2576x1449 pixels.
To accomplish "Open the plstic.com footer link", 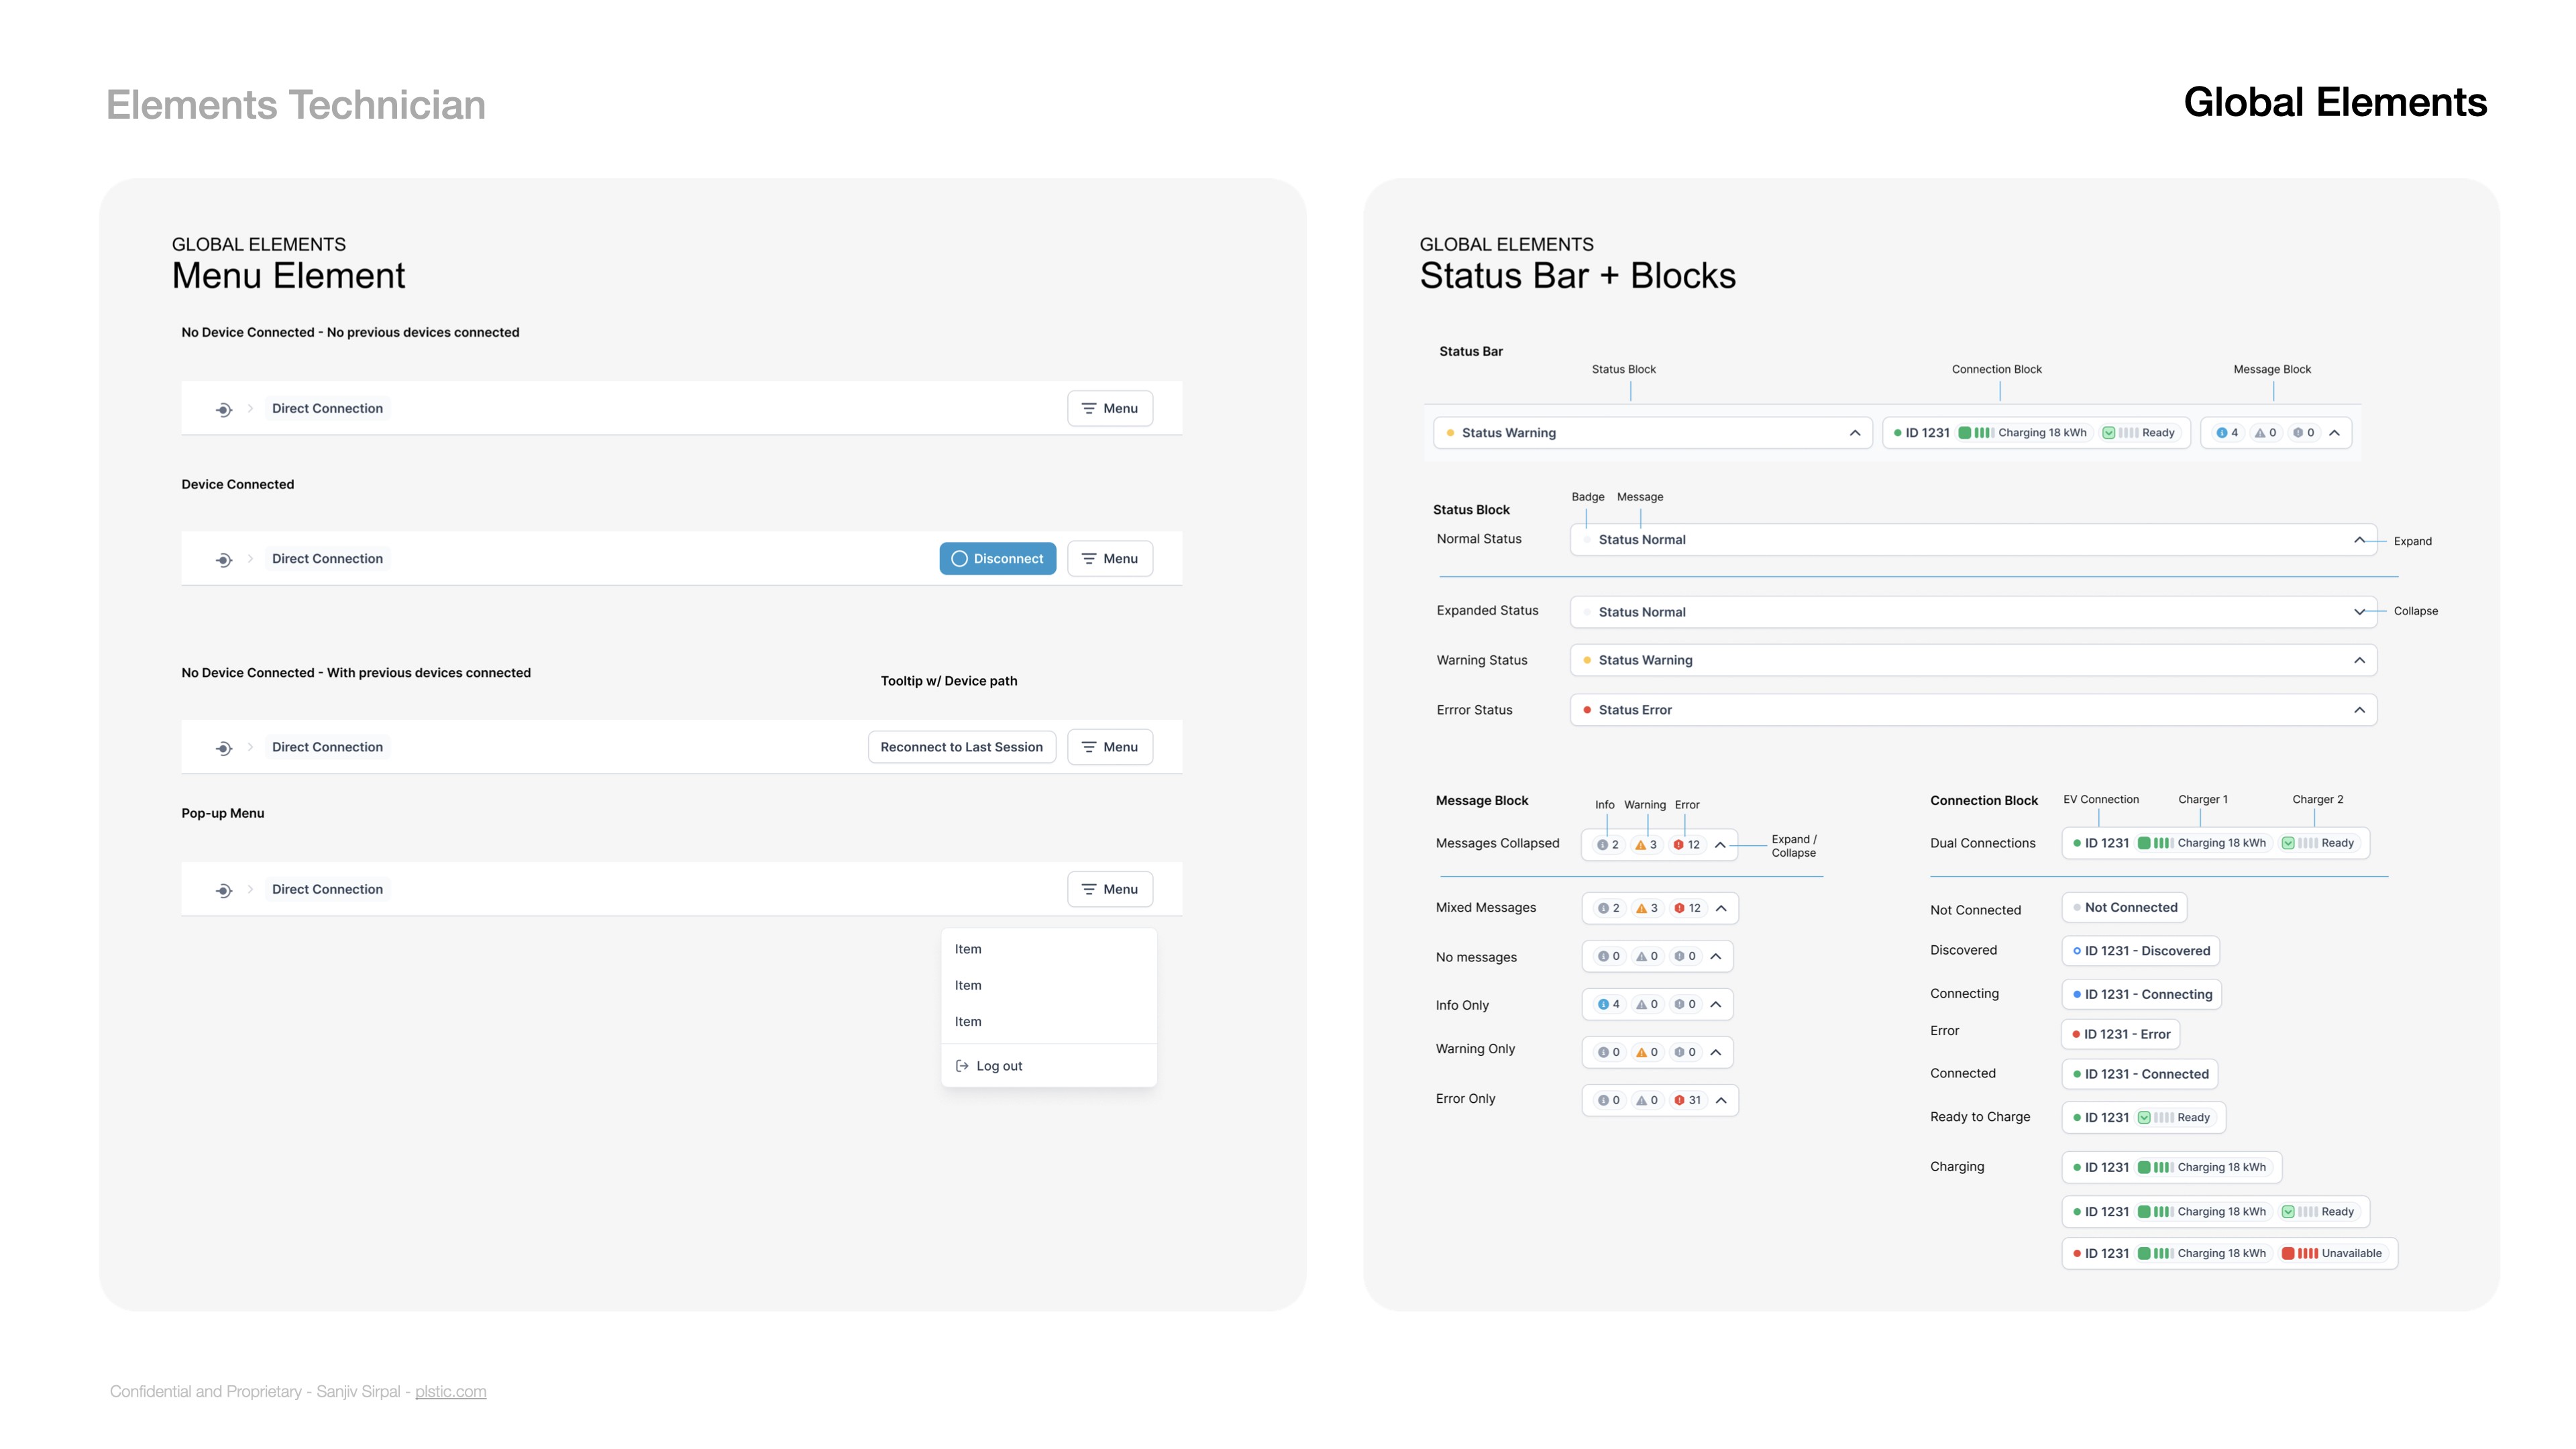I will tap(450, 1391).
